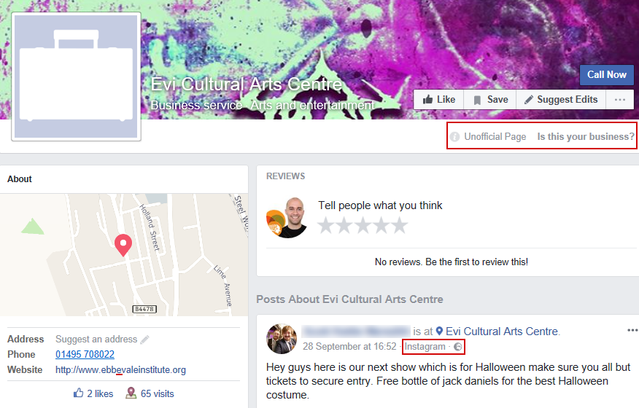Click the 2 likes thumbs-up icon
The image size is (639, 408).
(x=78, y=393)
